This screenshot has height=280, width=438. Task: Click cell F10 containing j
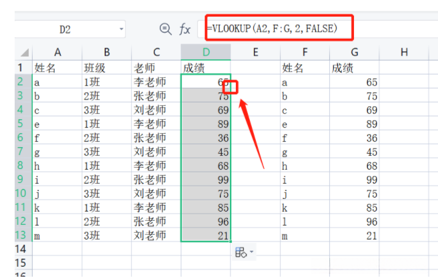(x=305, y=193)
